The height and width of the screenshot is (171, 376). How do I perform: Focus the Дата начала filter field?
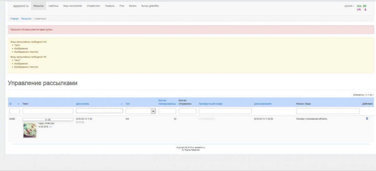point(100,111)
